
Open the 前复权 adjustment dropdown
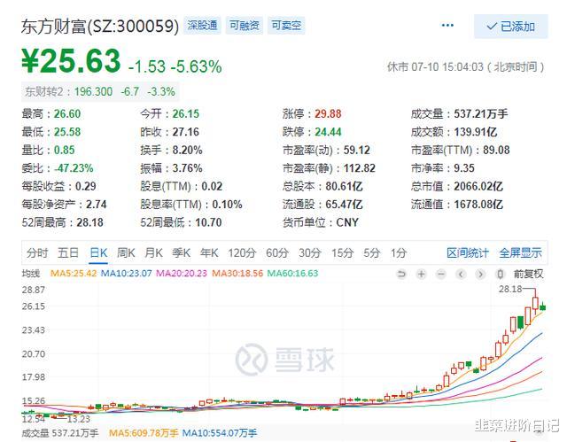pyautogui.click(x=528, y=274)
